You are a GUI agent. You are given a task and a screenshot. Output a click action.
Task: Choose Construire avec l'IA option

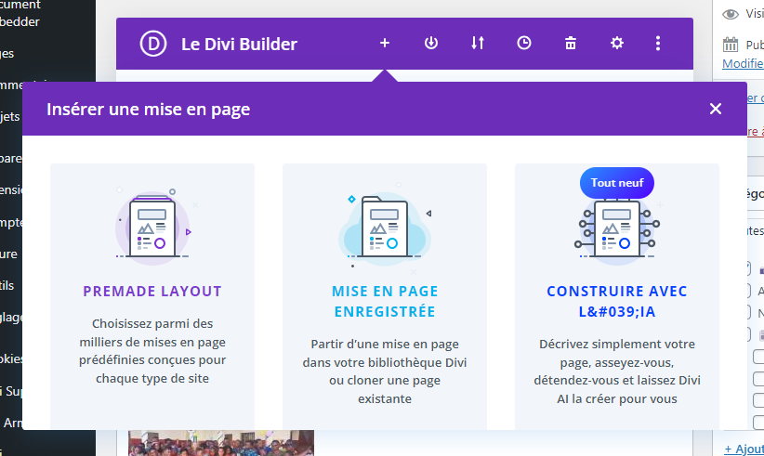coord(616,301)
